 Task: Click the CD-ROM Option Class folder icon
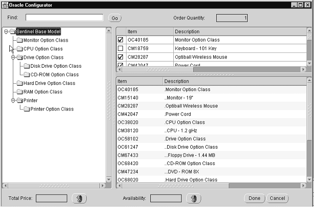(27, 75)
